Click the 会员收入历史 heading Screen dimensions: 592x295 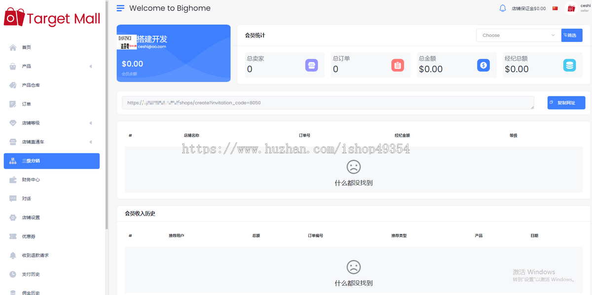[140, 214]
